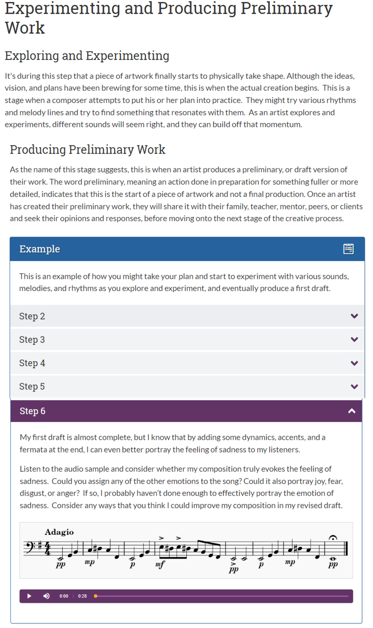
Task: Click the audio progress bar track
Action: 221,596
